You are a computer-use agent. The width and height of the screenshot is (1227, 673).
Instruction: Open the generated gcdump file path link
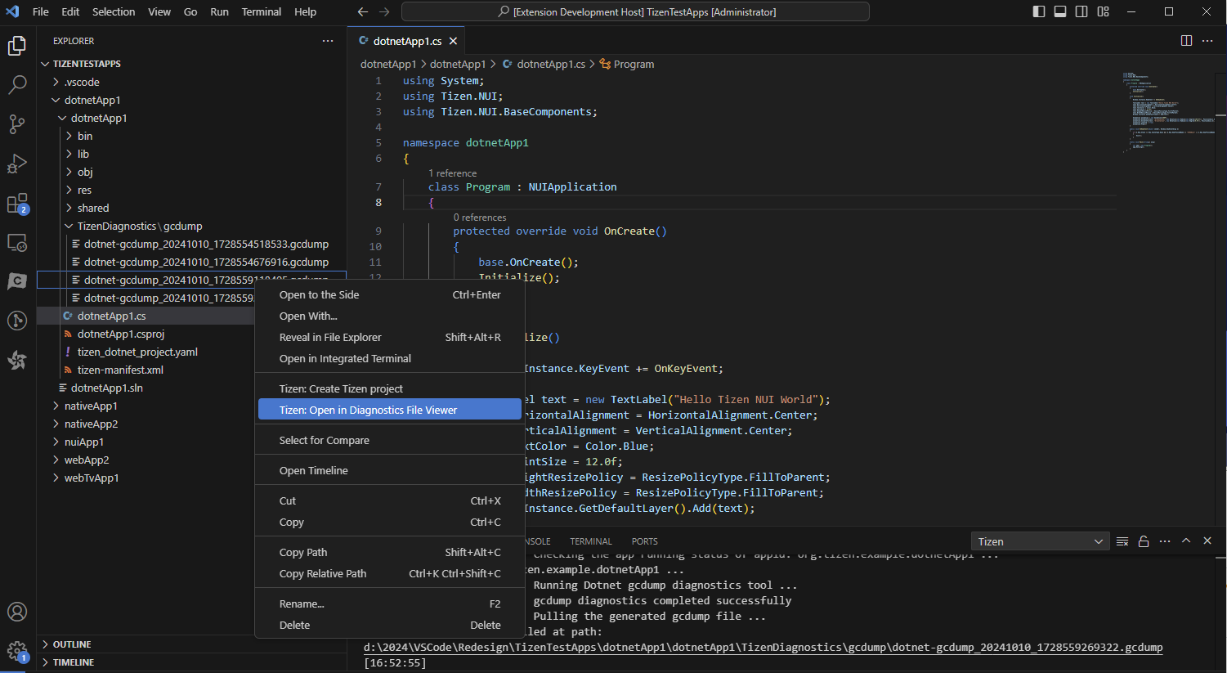click(762, 647)
